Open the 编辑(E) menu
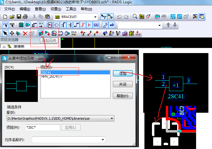The width and height of the screenshot is (212, 149). [25, 9]
